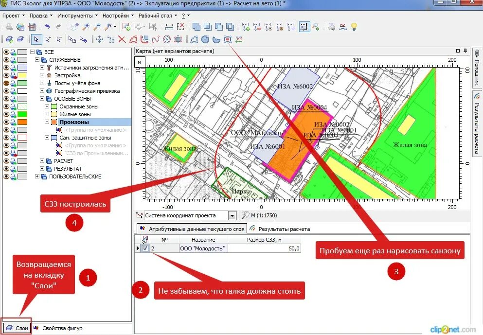The width and height of the screenshot is (483, 335).
Task: Collapse the СЛУЖЕБНЫЕ tree node
Action: click(37, 60)
